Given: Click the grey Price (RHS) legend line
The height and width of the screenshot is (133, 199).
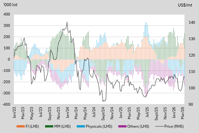Looking at the screenshot, I should (x=159, y=126).
